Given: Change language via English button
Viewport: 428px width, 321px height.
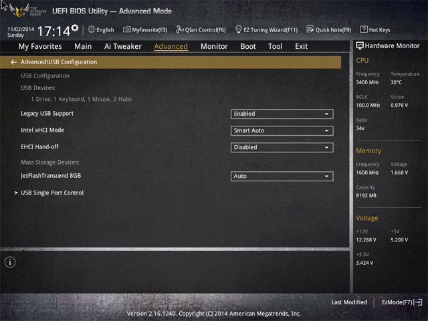Looking at the screenshot, I should 101,29.
